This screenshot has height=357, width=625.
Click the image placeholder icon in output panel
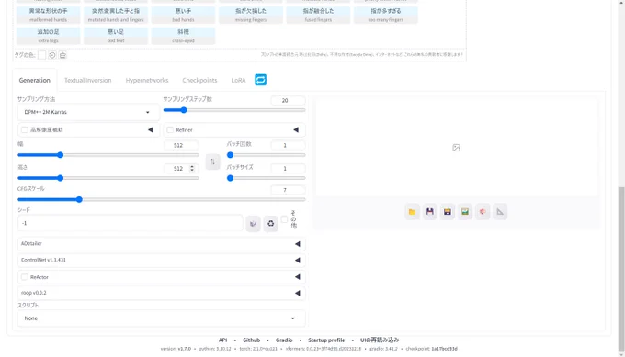coord(457,148)
